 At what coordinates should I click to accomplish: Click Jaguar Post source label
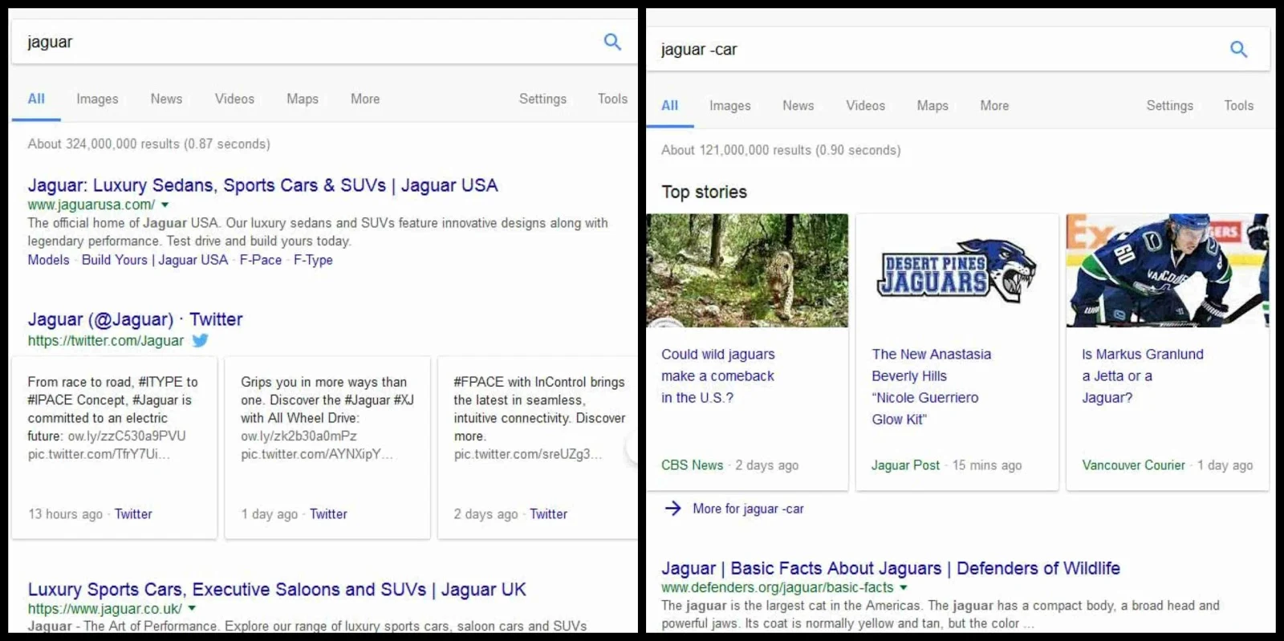(x=905, y=465)
